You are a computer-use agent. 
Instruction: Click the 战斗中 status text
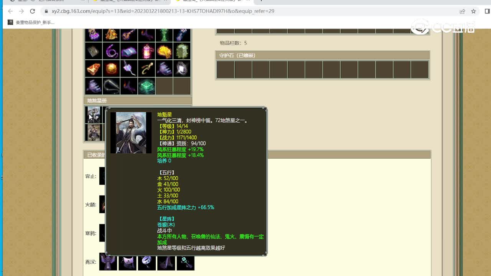click(x=165, y=231)
